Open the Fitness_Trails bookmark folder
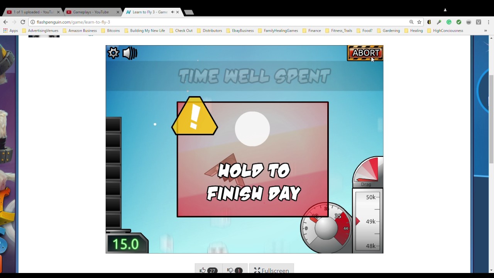 (x=338, y=31)
